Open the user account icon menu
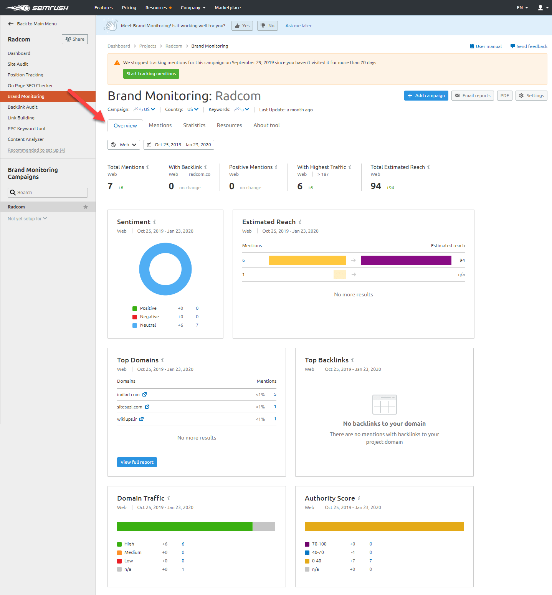The image size is (552, 595). tap(543, 8)
